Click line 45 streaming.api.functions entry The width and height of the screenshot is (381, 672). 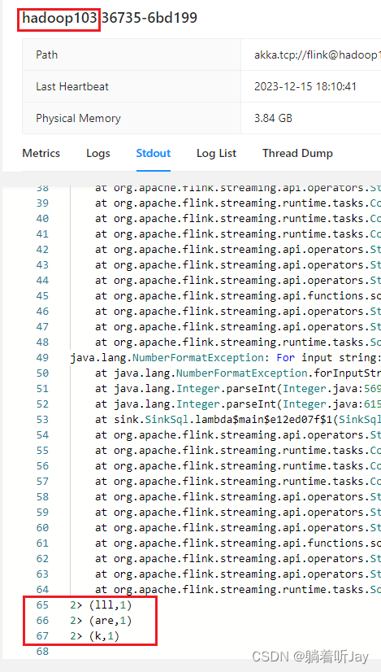pyautogui.click(x=238, y=295)
